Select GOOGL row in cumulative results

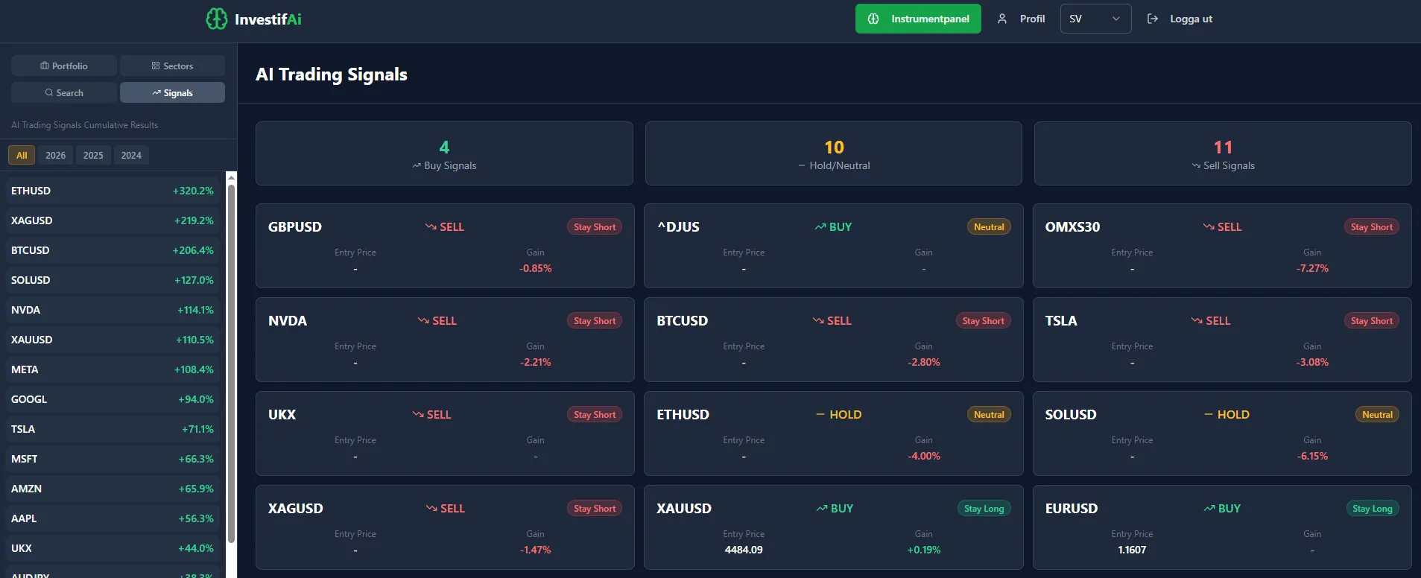coord(113,399)
